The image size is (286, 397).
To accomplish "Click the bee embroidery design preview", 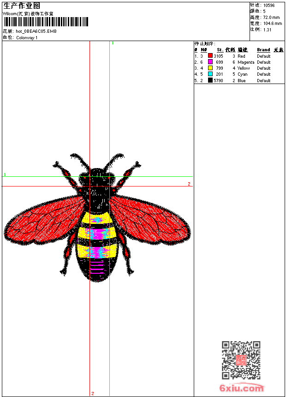I will [97, 218].
